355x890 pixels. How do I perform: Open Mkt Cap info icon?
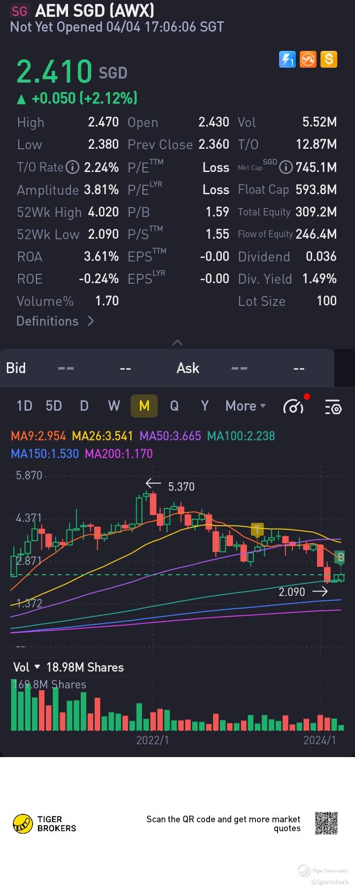coord(286,168)
